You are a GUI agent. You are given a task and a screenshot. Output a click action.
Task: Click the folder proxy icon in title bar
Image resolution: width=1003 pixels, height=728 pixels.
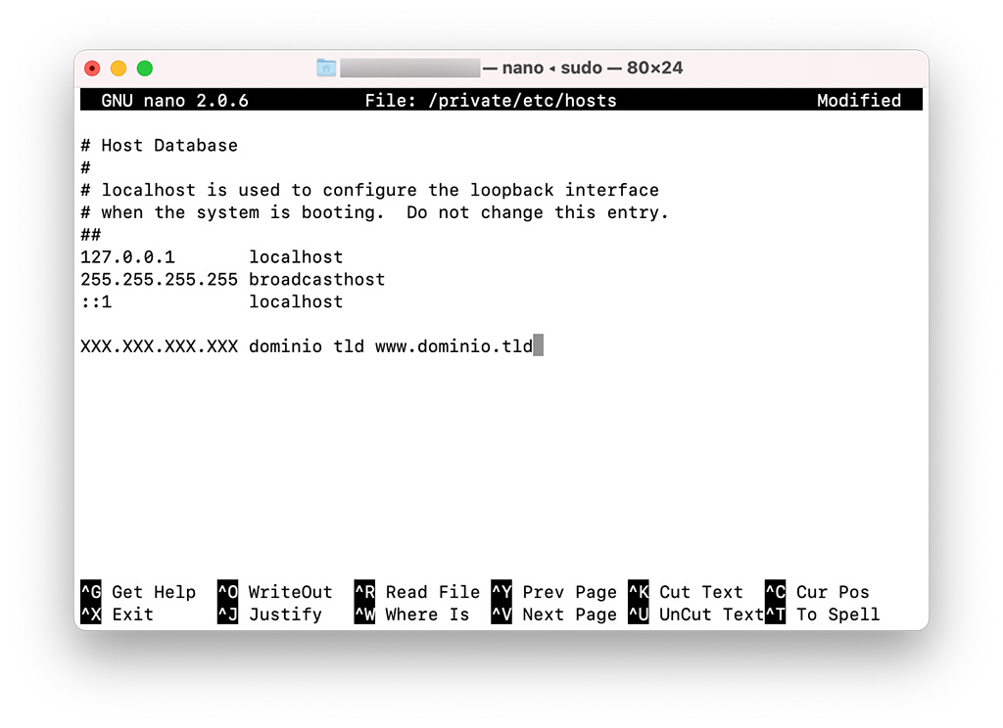pos(326,68)
